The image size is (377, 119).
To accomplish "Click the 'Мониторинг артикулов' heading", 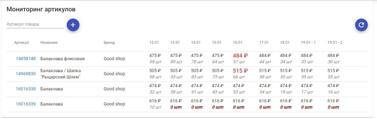I will pyautogui.click(x=41, y=9).
